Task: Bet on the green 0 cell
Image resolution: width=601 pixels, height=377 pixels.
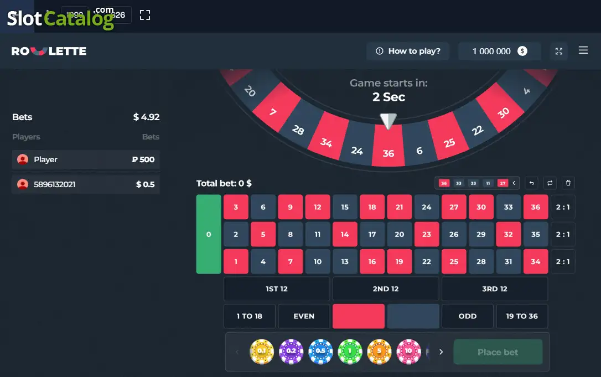Action: (x=209, y=234)
